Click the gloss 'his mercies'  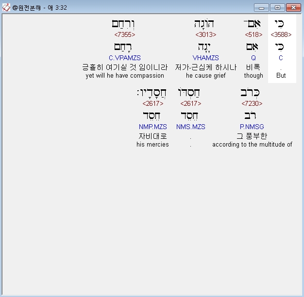click(152, 144)
